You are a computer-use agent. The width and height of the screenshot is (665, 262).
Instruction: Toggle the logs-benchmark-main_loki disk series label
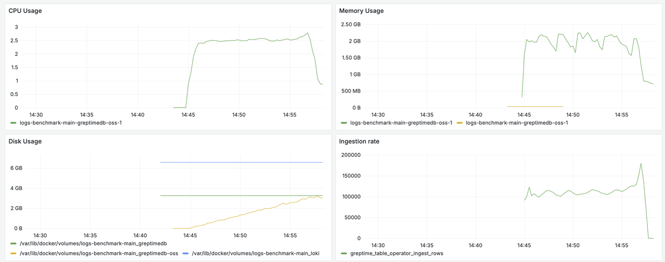click(256, 254)
